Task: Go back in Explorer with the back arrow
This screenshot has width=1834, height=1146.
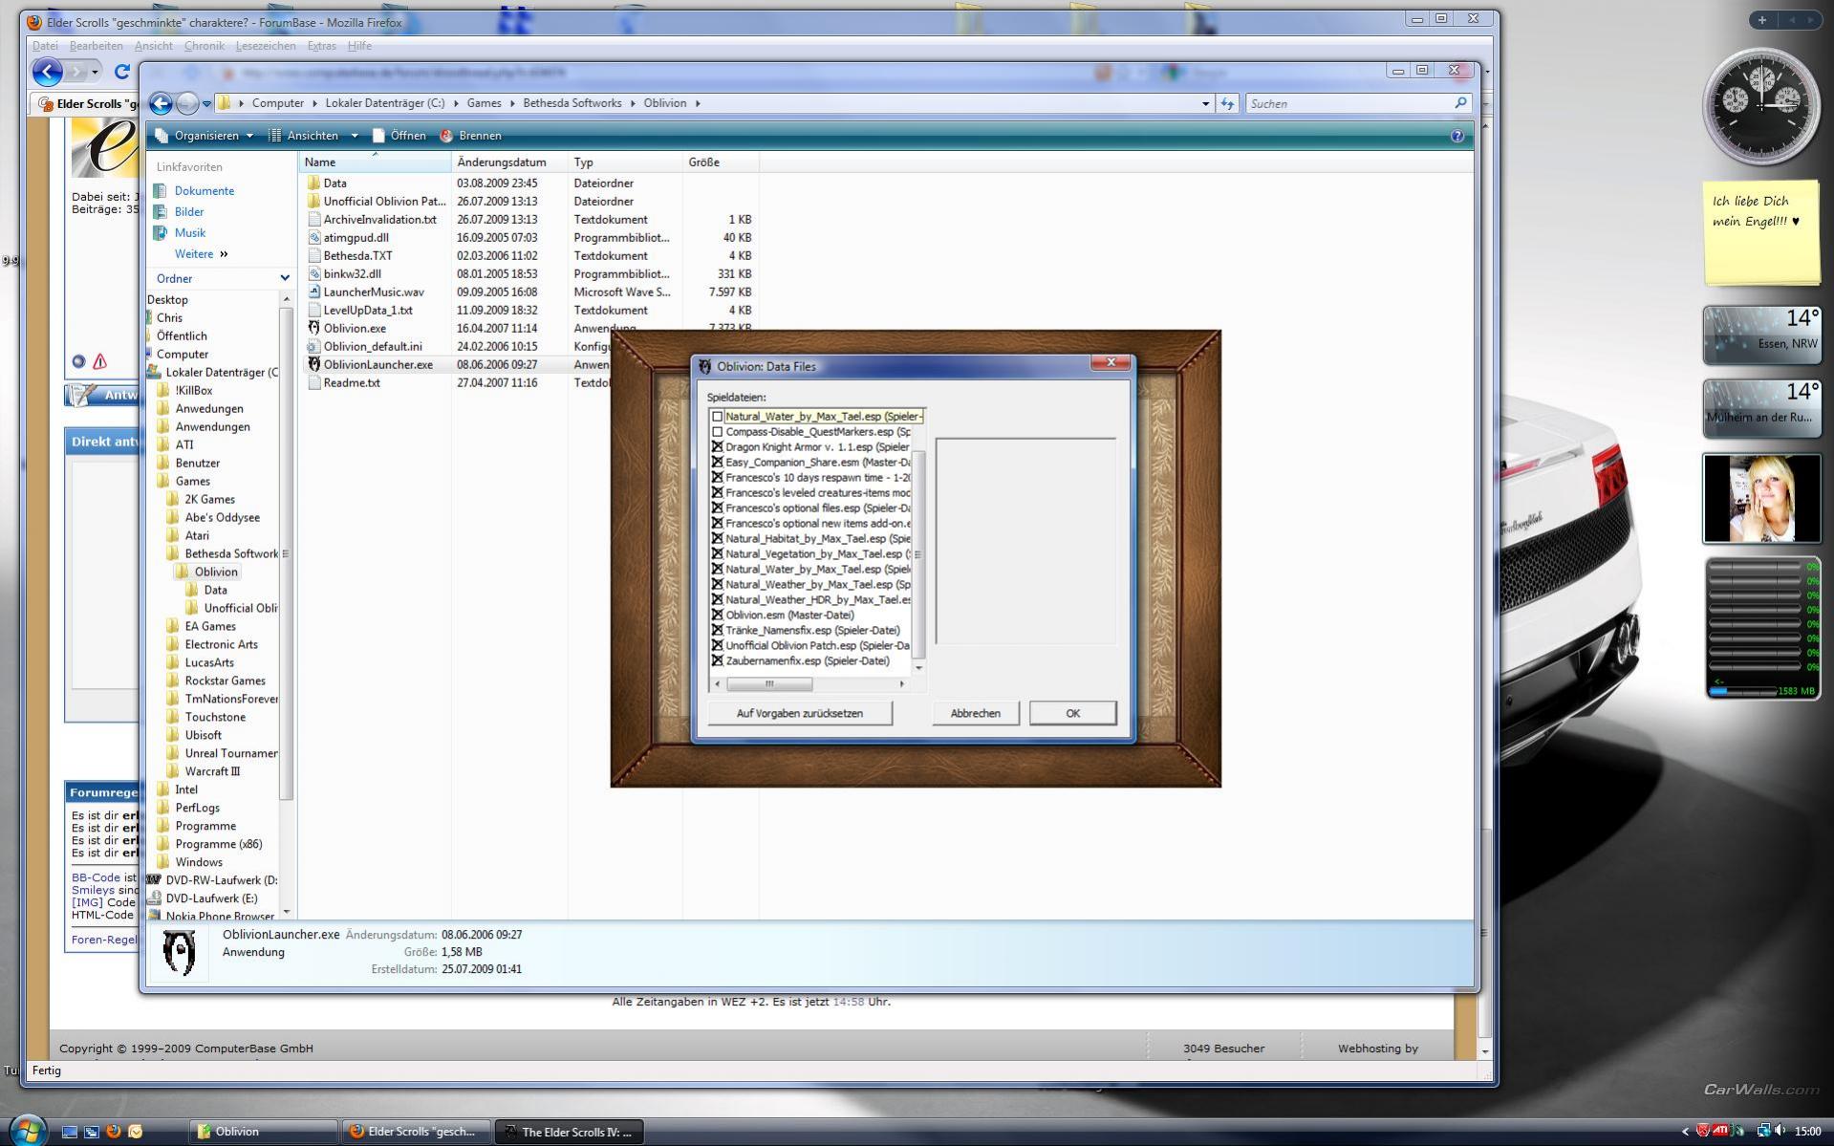Action: coord(161,103)
